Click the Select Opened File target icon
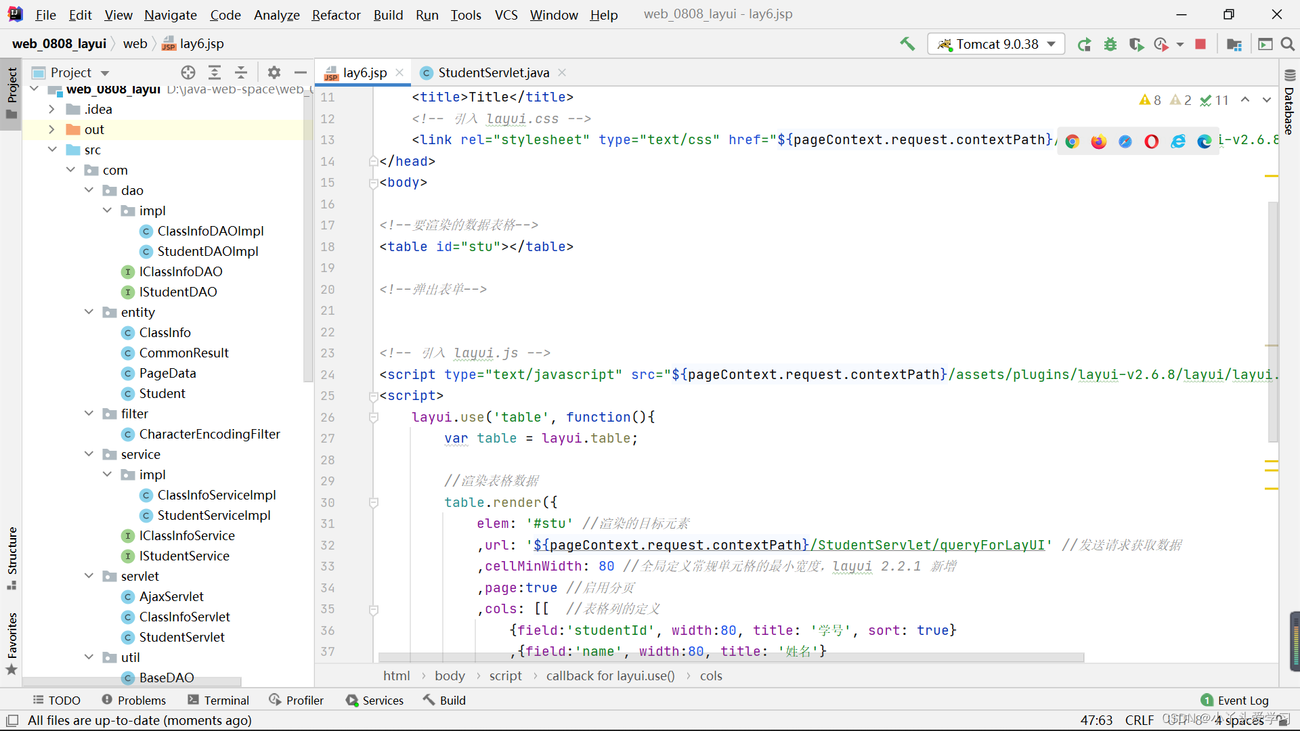 188,72
